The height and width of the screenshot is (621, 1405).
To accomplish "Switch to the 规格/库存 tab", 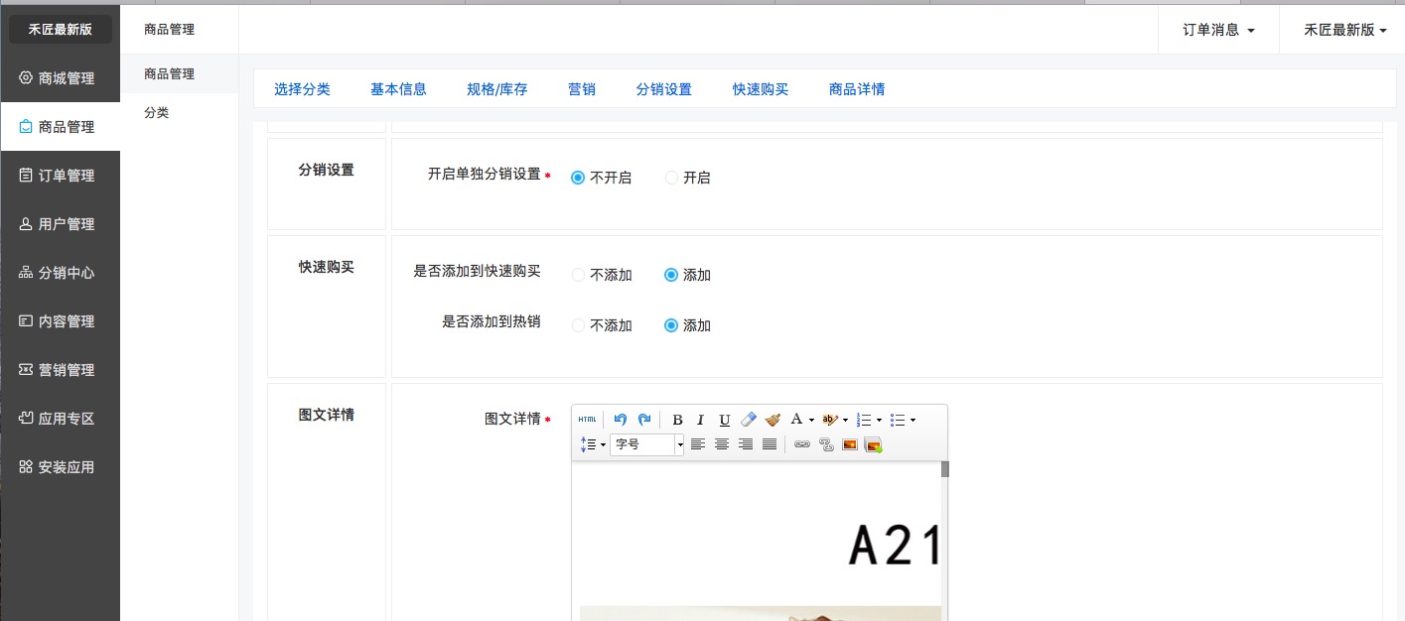I will (x=496, y=89).
